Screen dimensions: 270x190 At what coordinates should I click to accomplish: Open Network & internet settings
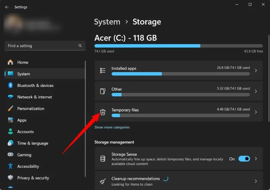(x=34, y=97)
